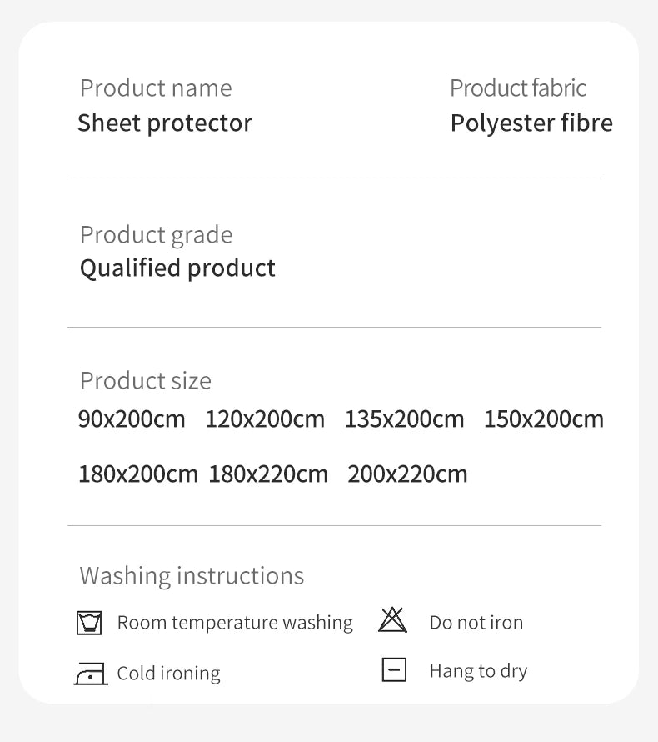Click the Do not iron label

tap(476, 623)
